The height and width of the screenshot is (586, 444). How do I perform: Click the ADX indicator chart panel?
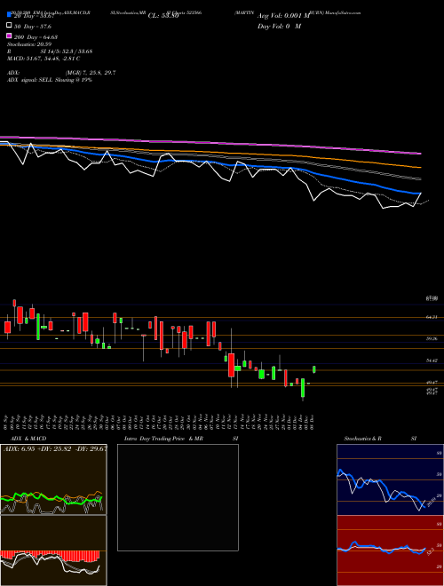click(x=53, y=479)
